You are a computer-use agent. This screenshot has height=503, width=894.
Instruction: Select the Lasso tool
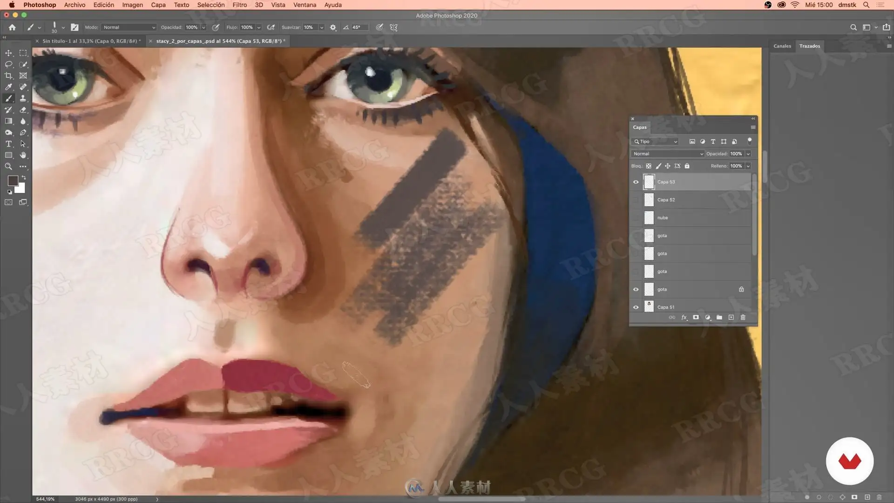8,64
